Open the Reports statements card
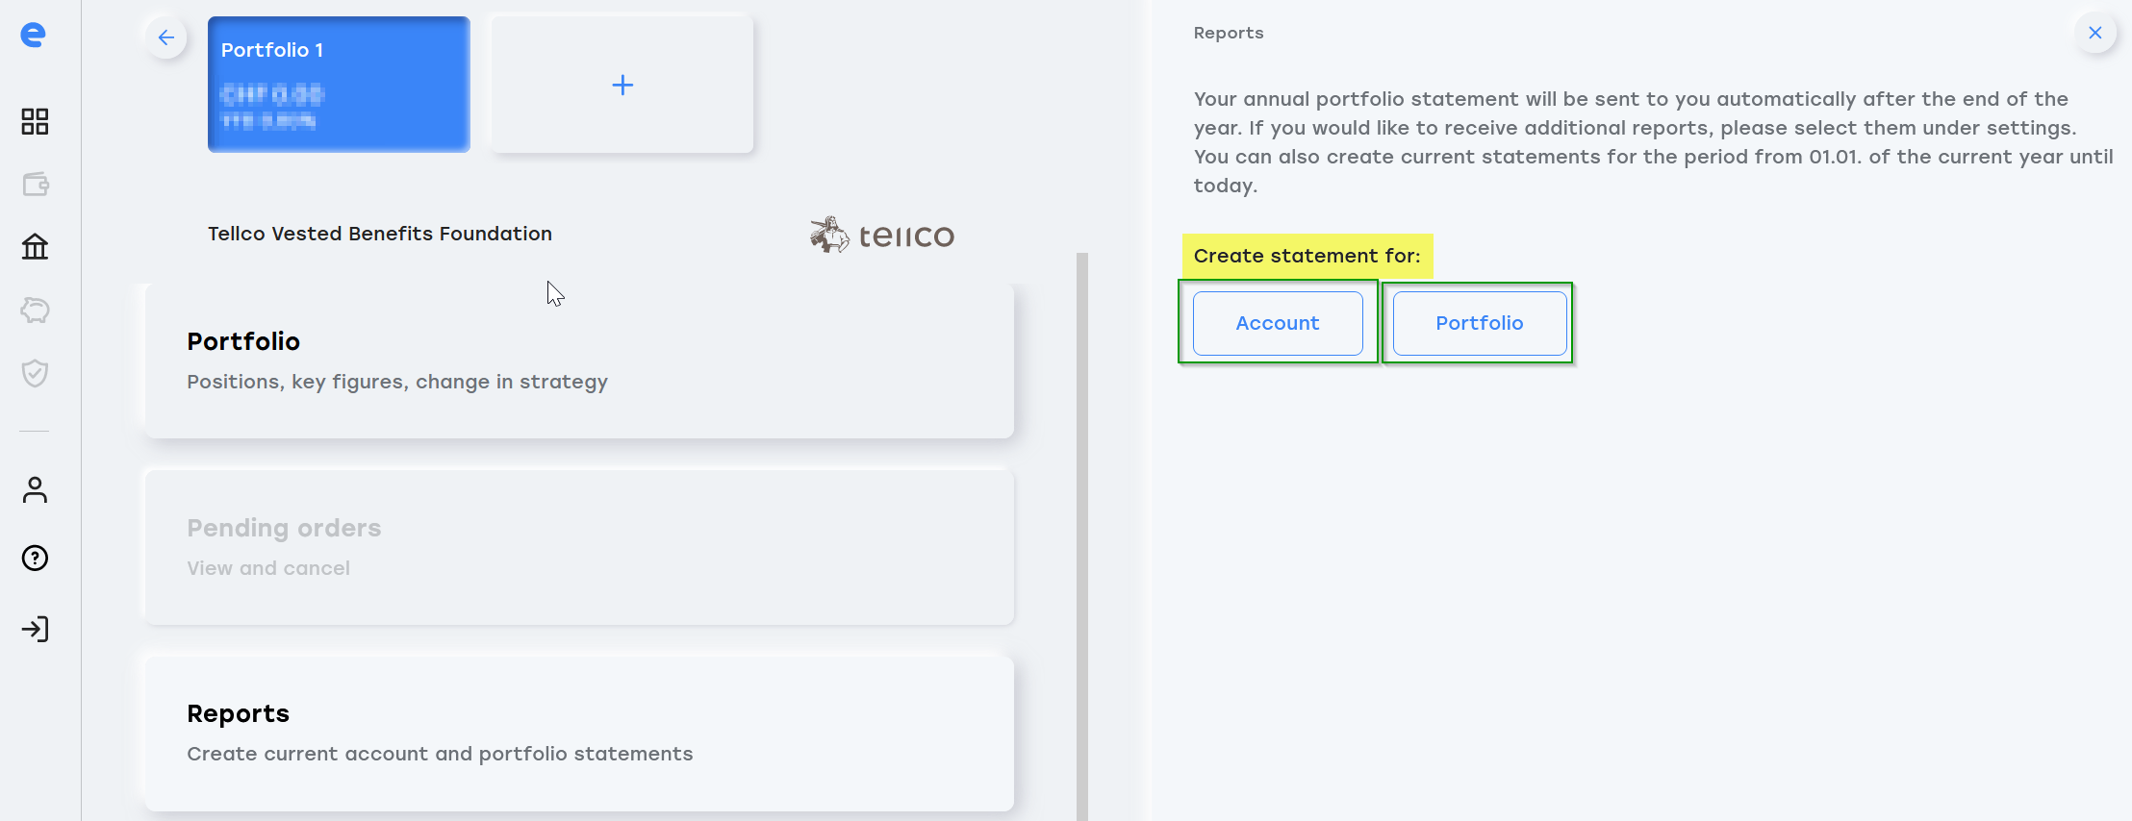The image size is (2132, 821). (x=579, y=734)
